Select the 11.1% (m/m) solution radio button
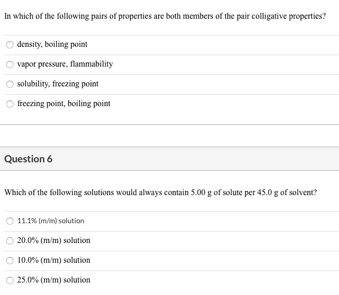 (10, 221)
